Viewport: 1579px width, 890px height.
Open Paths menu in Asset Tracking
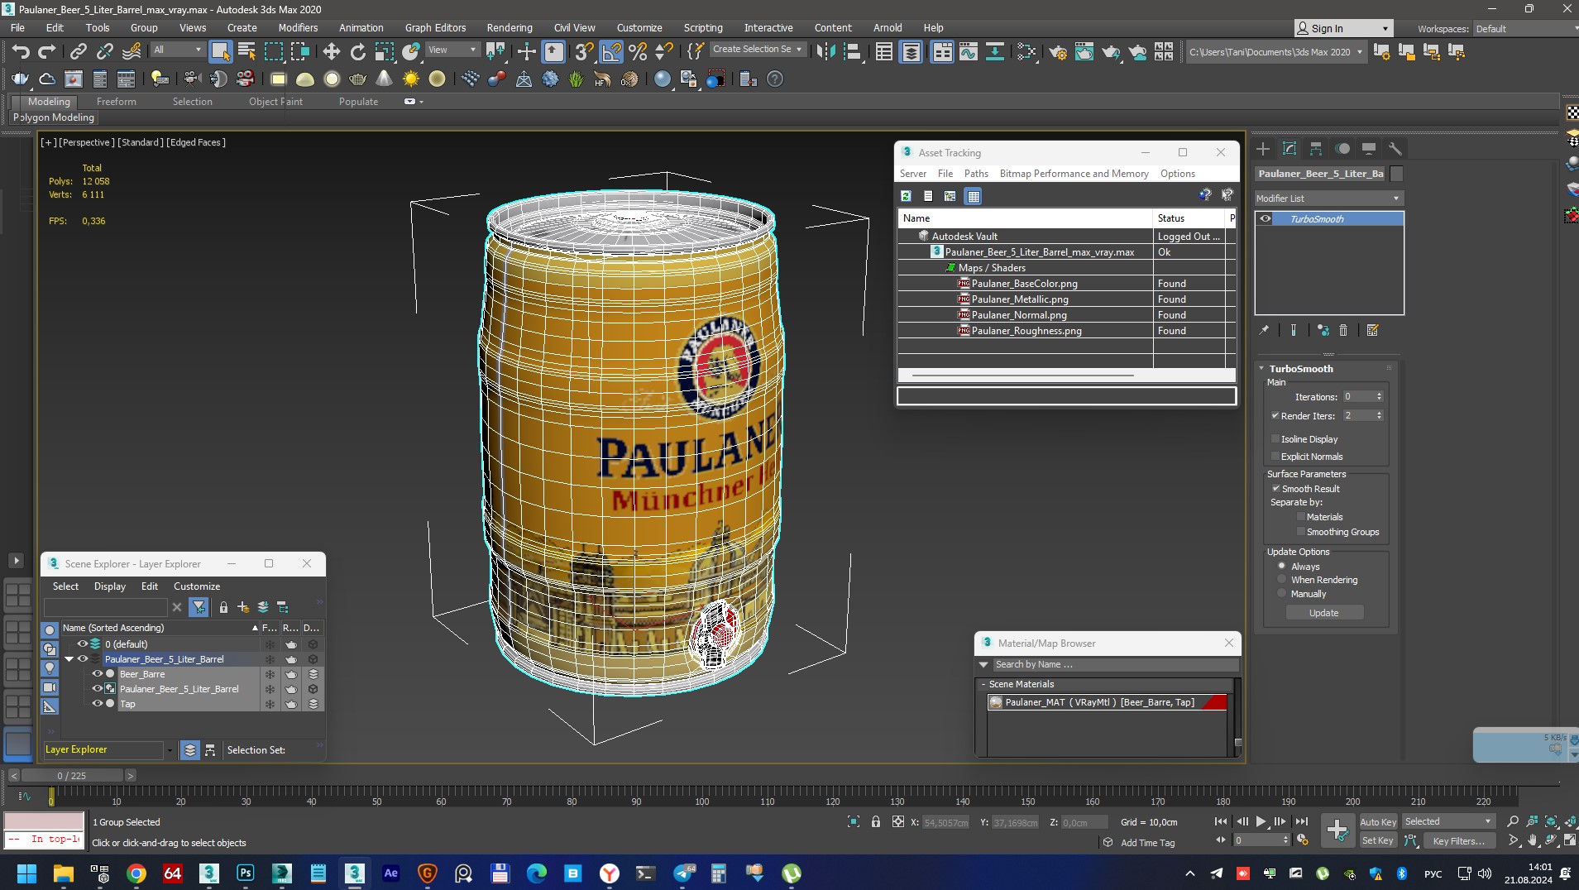tap(976, 174)
